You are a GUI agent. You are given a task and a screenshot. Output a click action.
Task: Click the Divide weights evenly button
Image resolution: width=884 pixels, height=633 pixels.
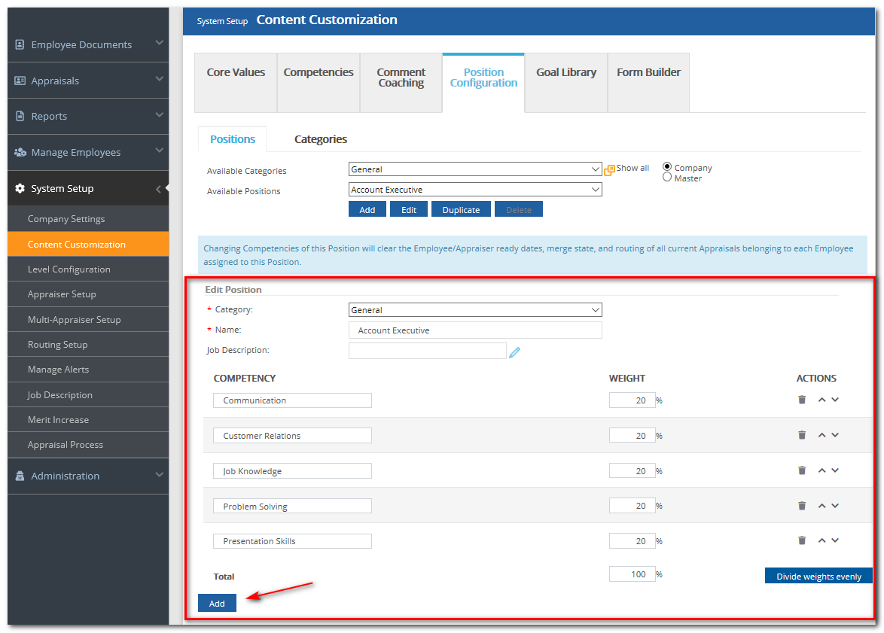818,576
